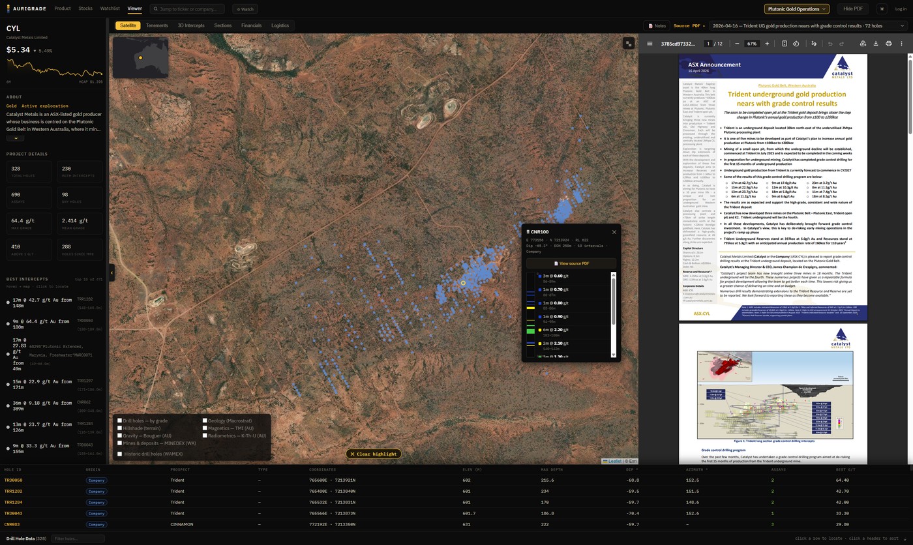Image resolution: width=913 pixels, height=545 pixels.
Task: Enable Mines & deposits — MINEDEX layer
Action: 120,443
